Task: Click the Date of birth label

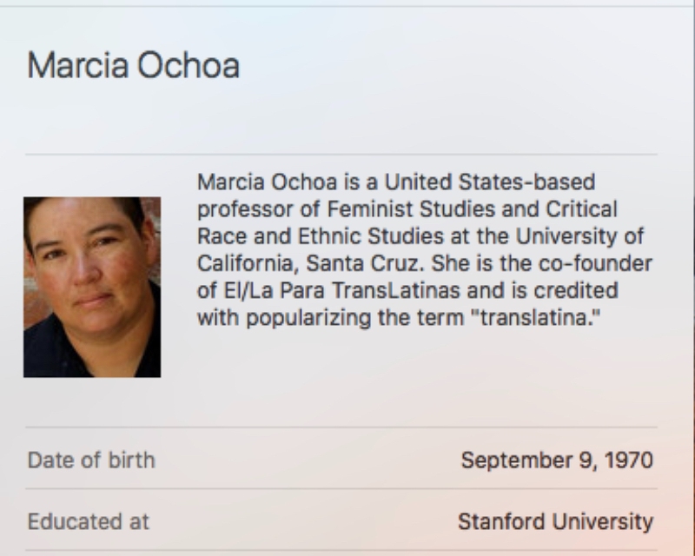Action: 91,460
